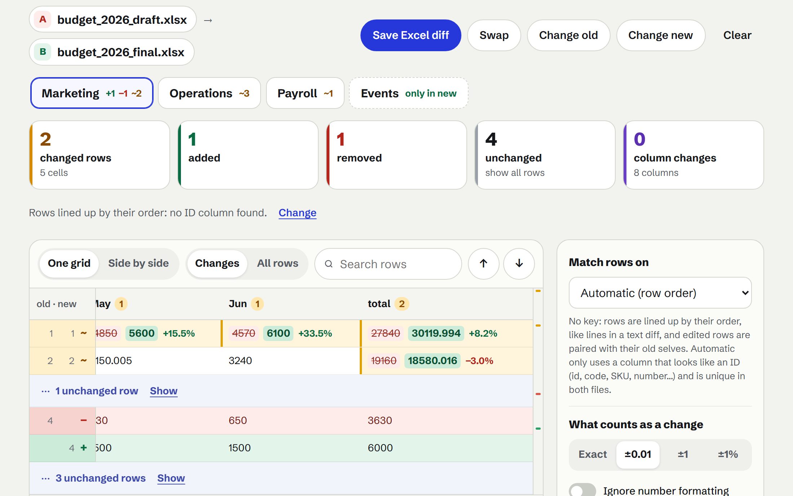Screen dimensions: 793x496
Task: Switch to One grid view
Action: point(69,263)
